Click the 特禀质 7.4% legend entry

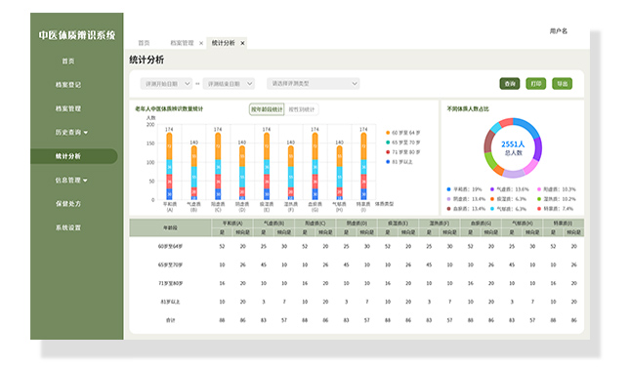555,209
